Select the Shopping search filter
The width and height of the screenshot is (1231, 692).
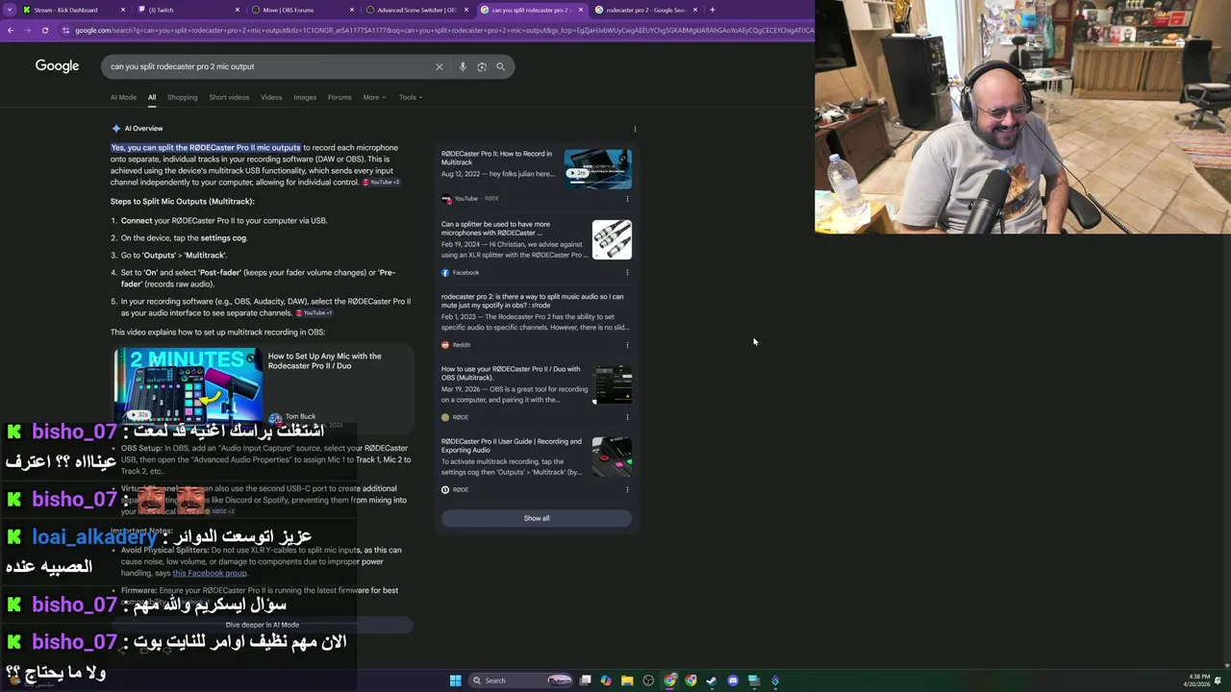182,97
